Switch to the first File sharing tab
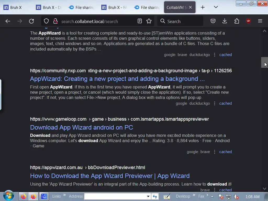 click(81, 7)
